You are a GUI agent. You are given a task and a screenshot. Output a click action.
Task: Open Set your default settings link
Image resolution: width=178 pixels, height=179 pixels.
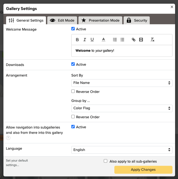point(17,163)
